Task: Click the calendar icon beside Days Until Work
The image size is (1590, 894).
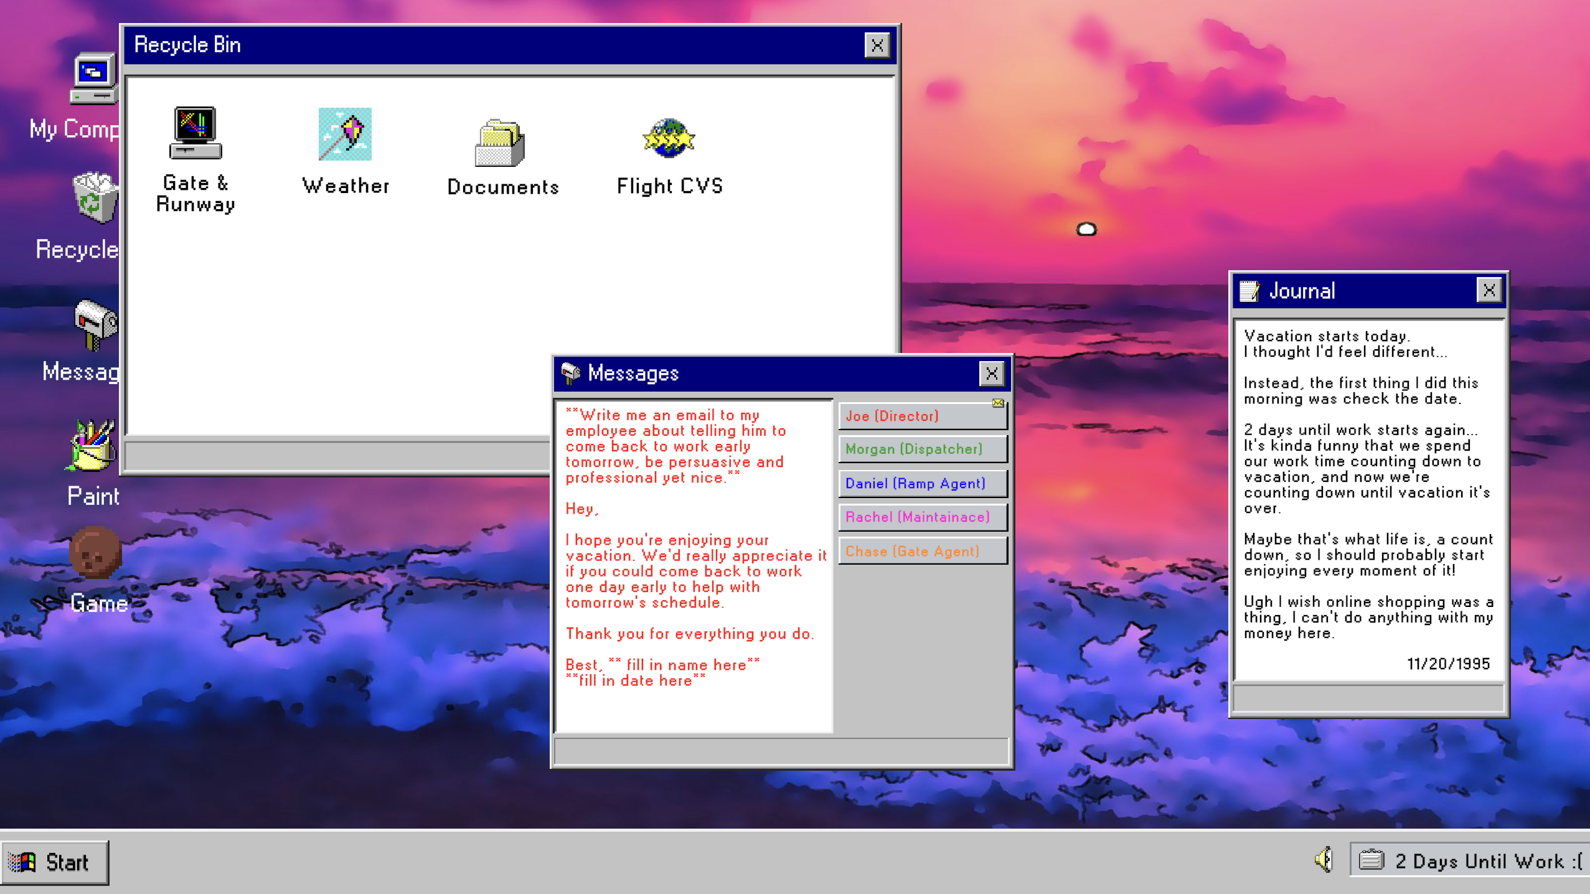Action: click(x=1371, y=860)
